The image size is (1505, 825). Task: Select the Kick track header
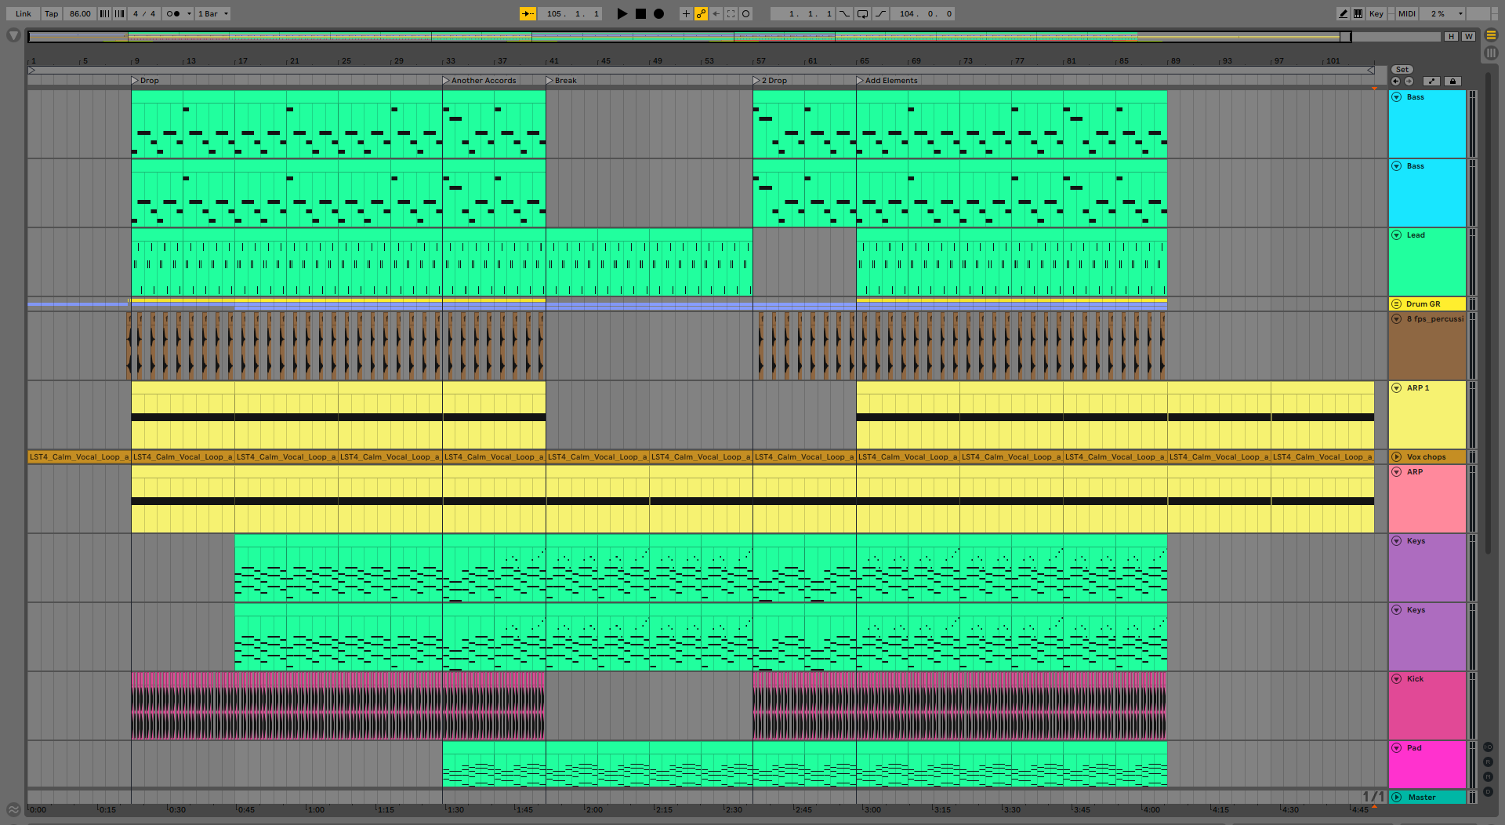1427,705
